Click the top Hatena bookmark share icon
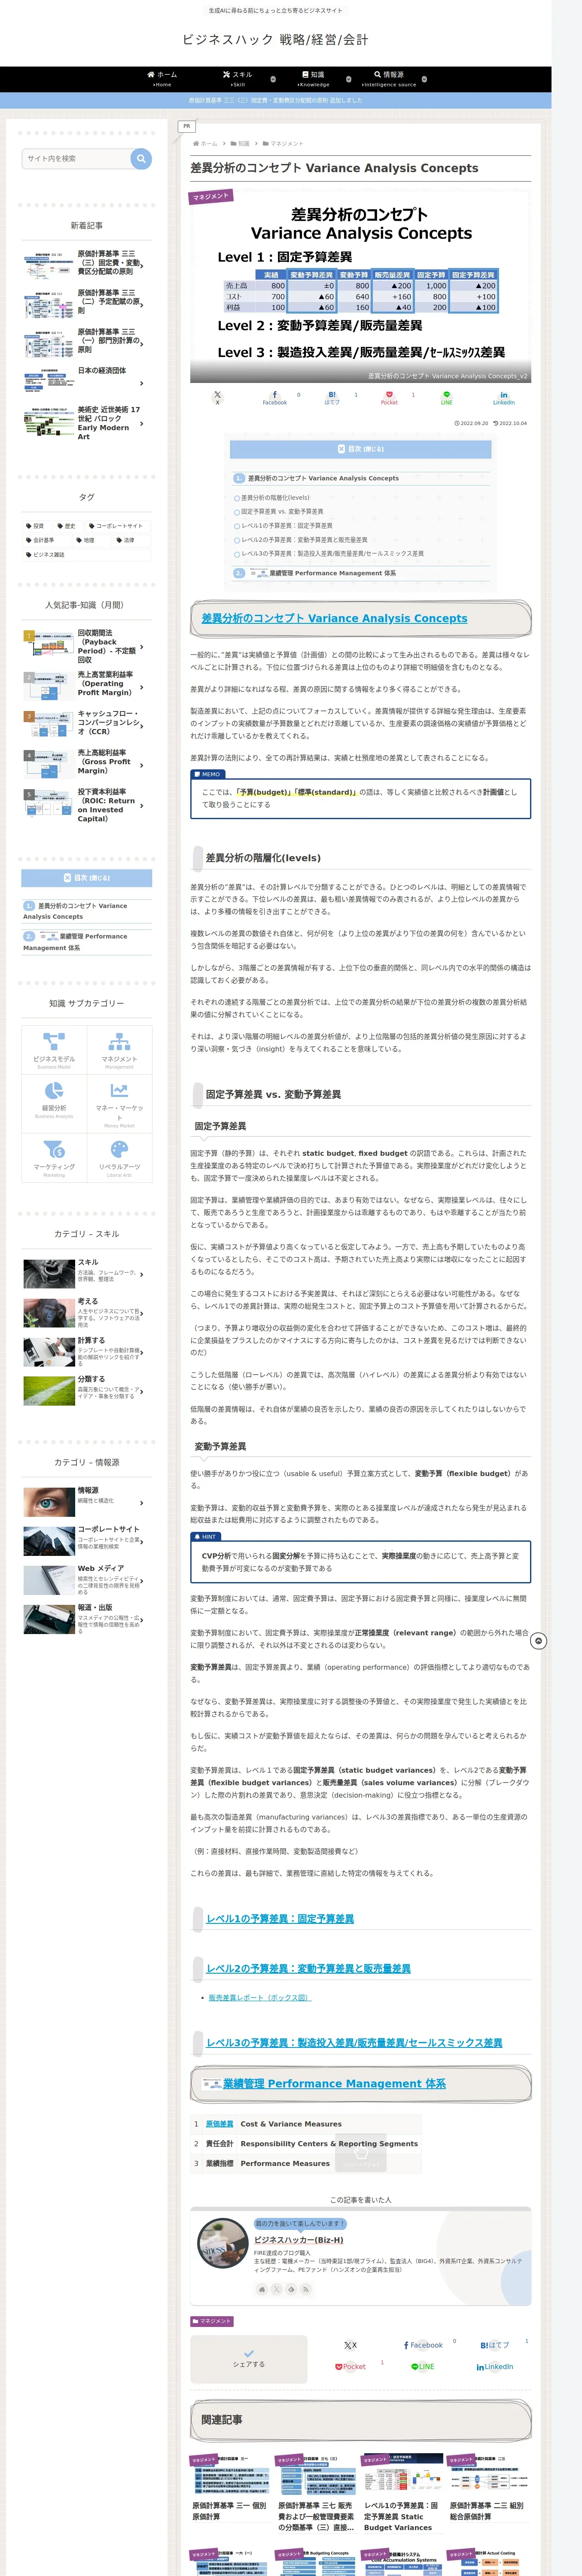 pyautogui.click(x=332, y=397)
